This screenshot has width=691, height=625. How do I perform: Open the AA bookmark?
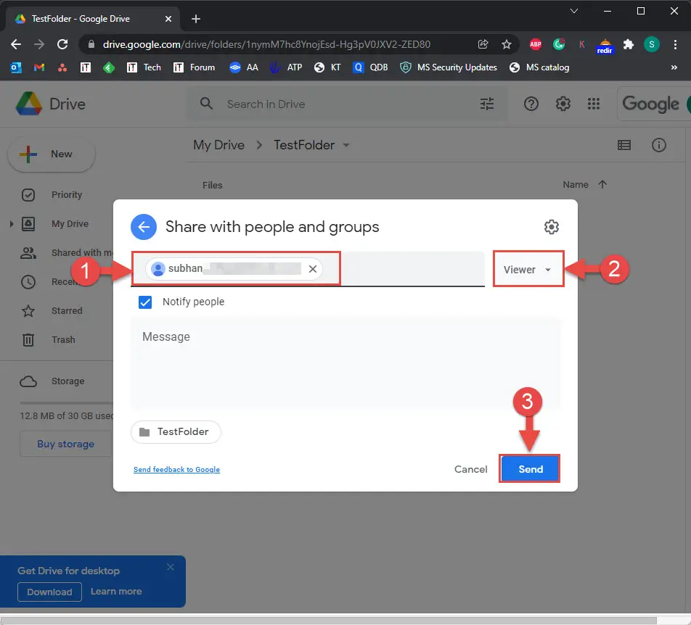(x=244, y=67)
